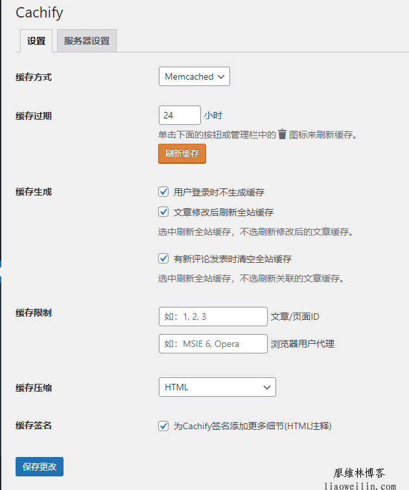Screen dimensions: 409x490
Task: Click the 缓存过期 label
Action: (34, 116)
